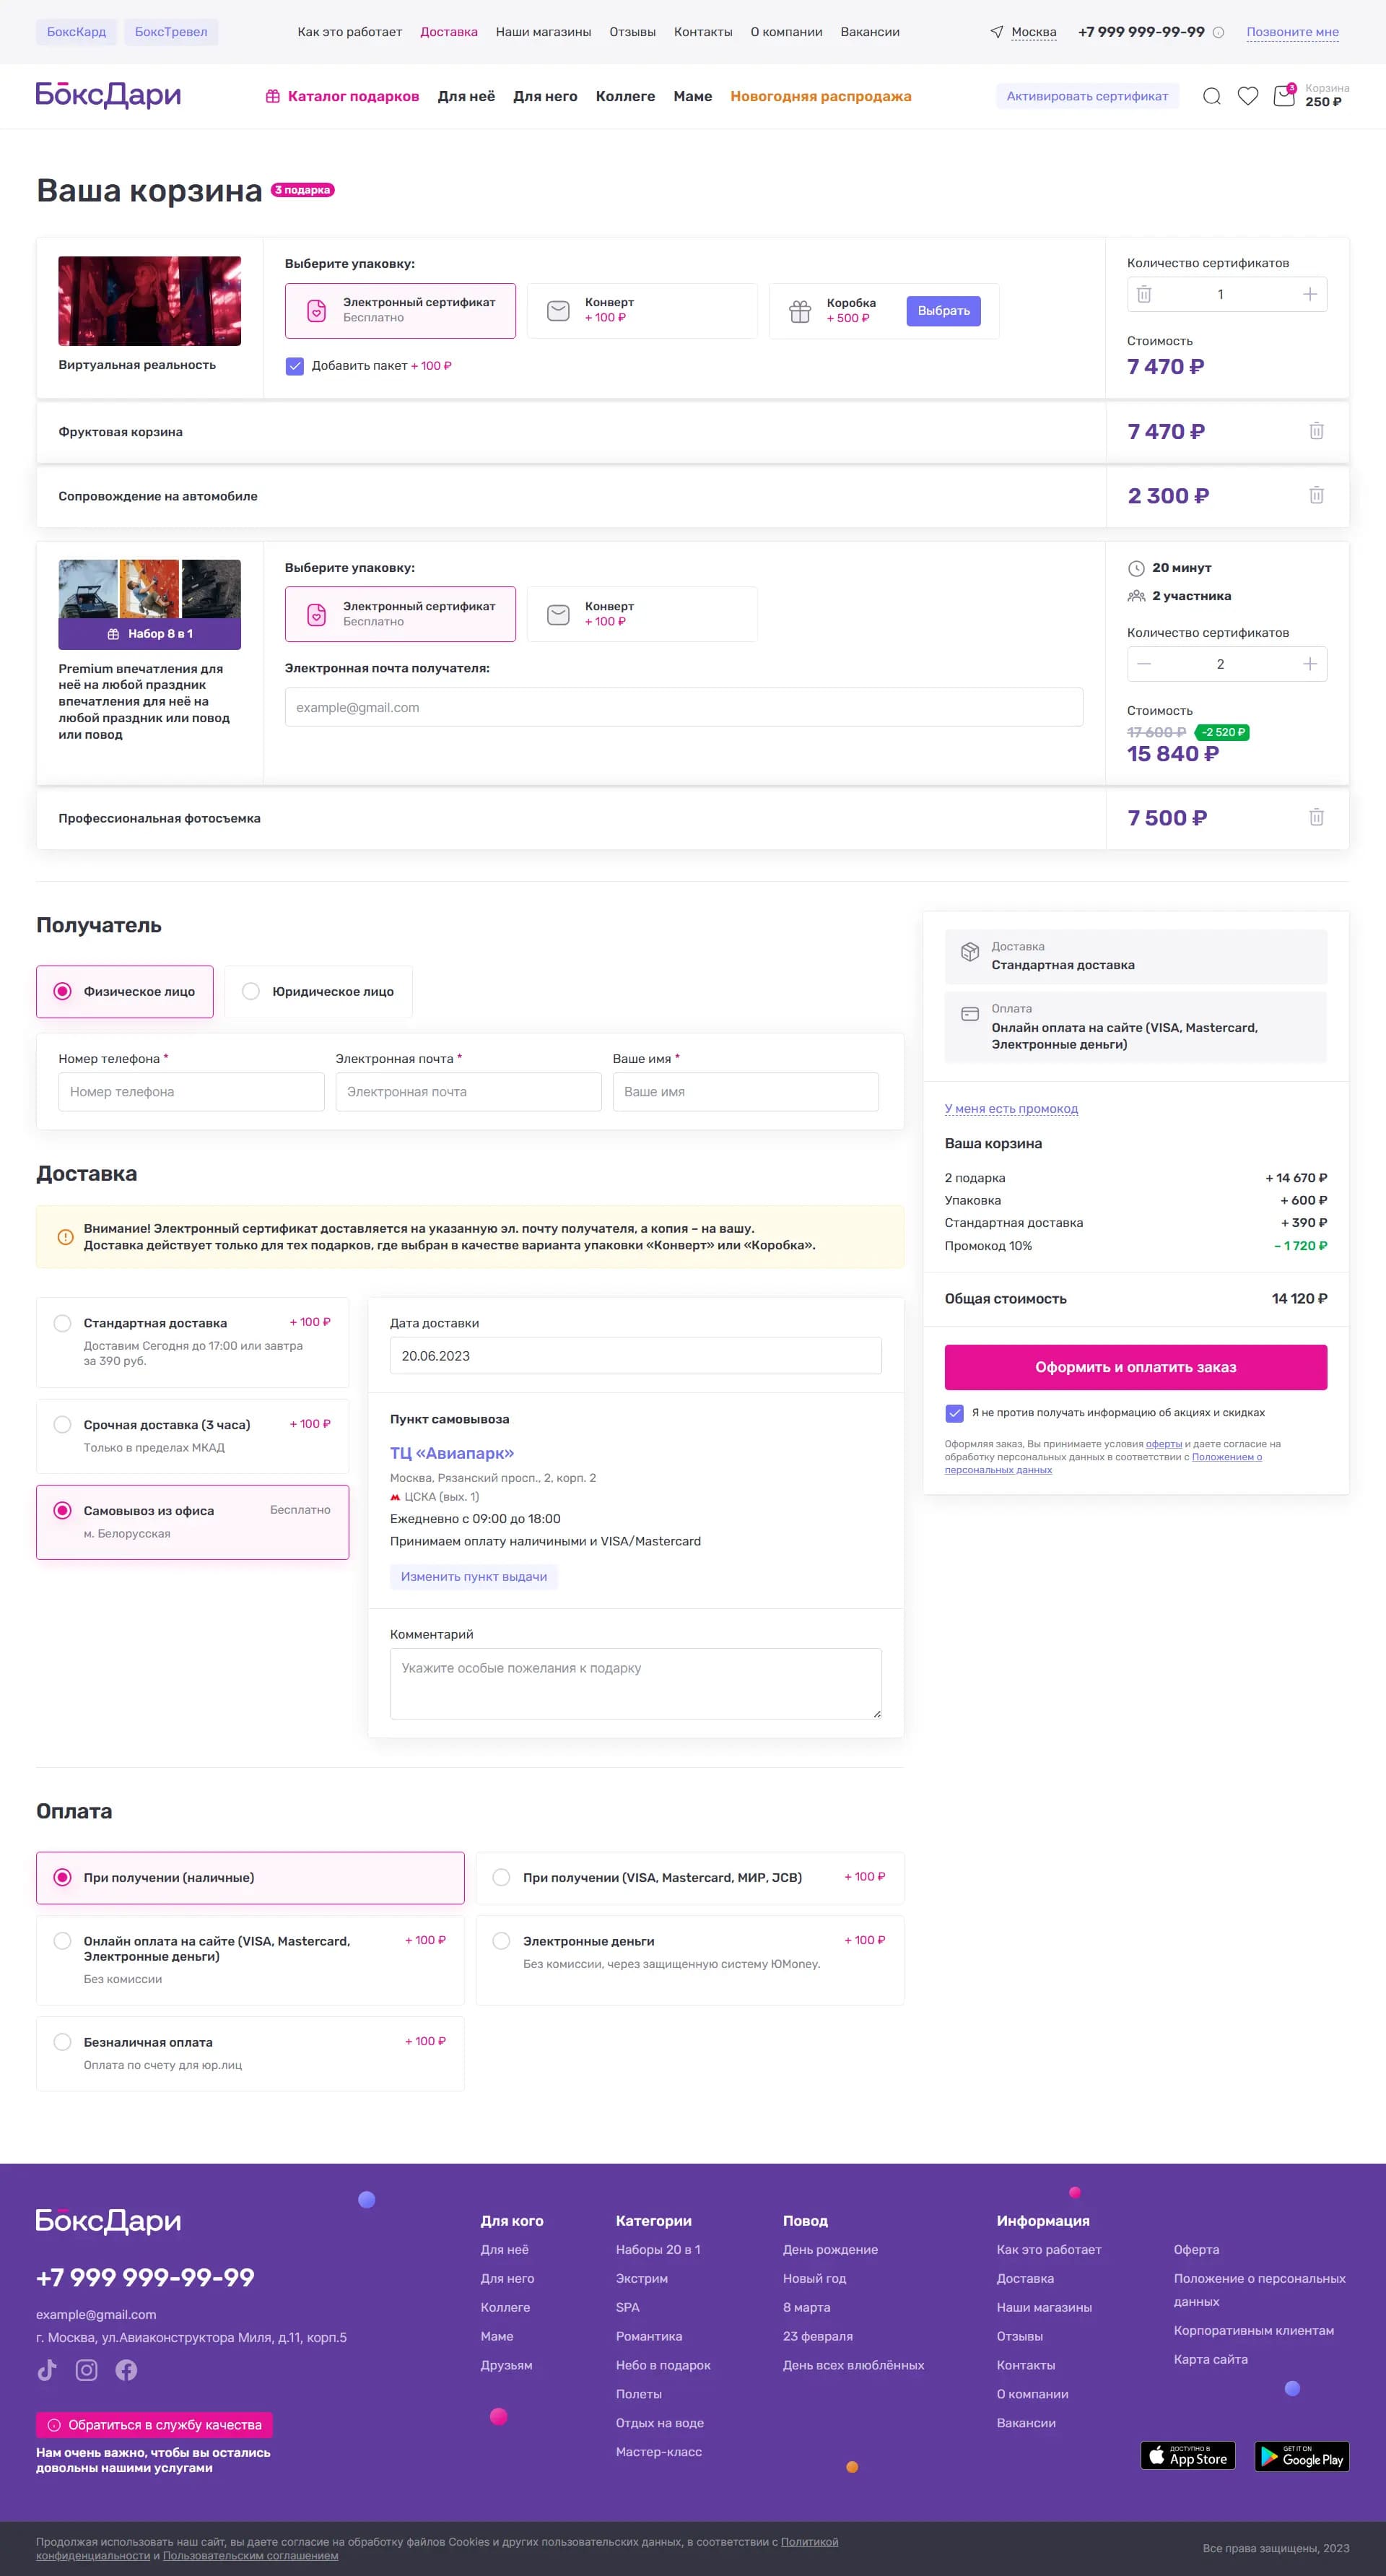Click Оформить и оплатить заказ button
The image size is (1386, 2576).
coord(1136,1367)
